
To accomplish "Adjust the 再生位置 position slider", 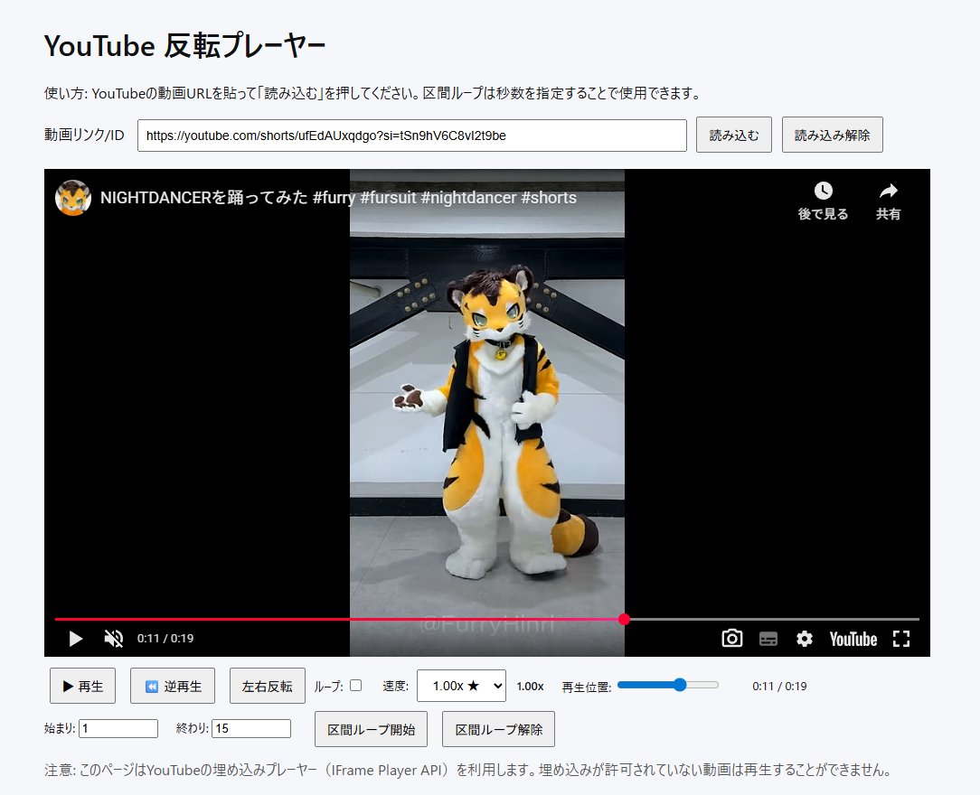I will point(667,685).
